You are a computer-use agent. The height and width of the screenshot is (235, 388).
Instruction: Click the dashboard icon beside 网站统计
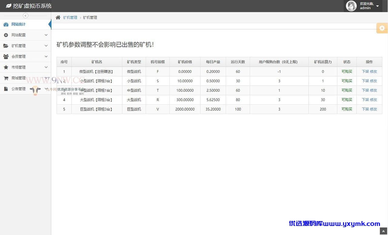6,24
